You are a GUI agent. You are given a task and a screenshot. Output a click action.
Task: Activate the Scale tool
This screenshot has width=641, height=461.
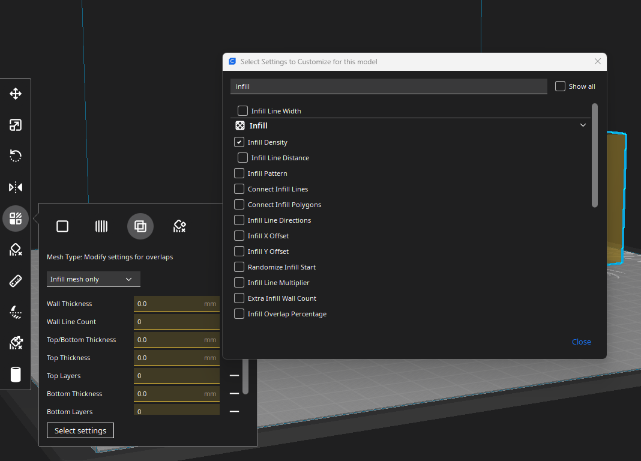coord(16,125)
